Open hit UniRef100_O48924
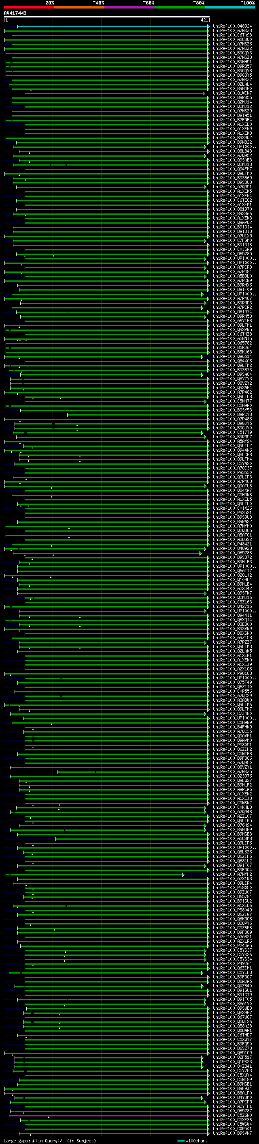Viewport: 259px width, 1144px height. pos(232,26)
